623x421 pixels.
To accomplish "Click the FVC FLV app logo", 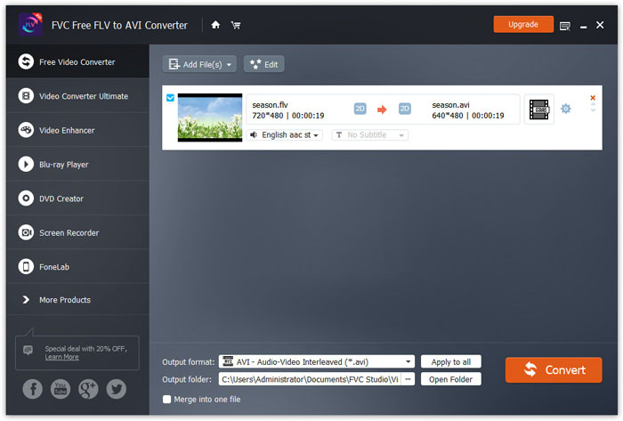I will 30,25.
